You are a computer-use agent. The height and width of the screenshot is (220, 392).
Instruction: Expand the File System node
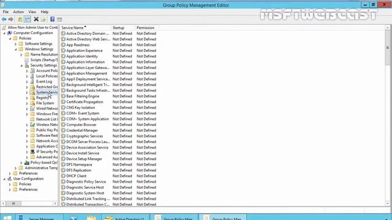(27, 103)
